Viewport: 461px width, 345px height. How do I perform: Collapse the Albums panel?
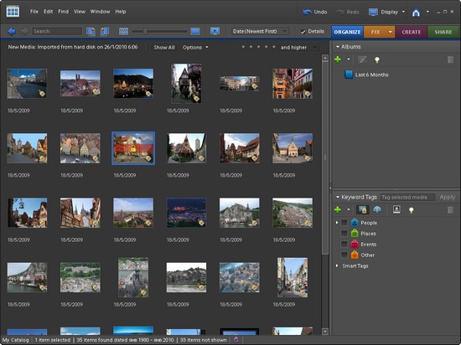pyautogui.click(x=338, y=47)
